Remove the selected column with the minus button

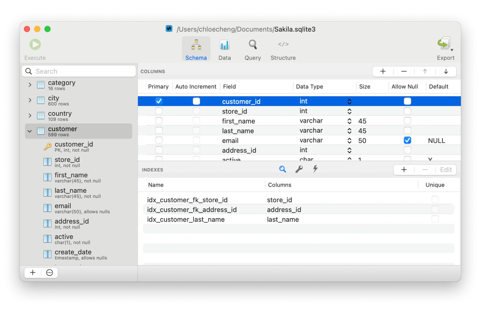point(404,72)
